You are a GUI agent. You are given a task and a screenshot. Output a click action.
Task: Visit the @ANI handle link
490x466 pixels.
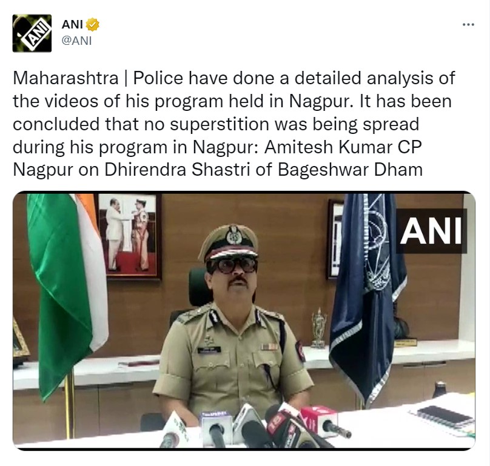[76, 41]
